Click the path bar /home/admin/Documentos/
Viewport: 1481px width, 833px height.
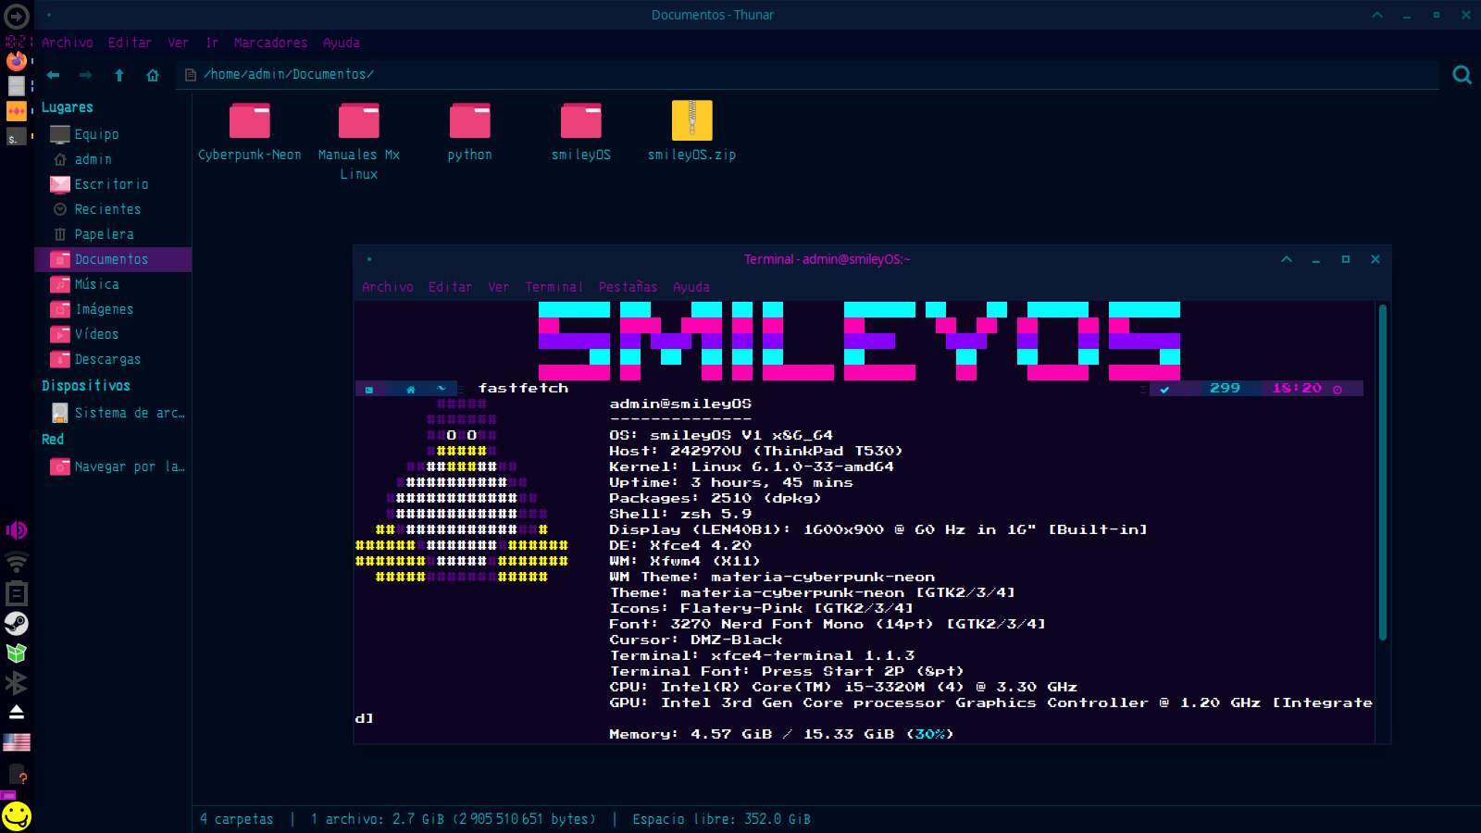(x=807, y=75)
